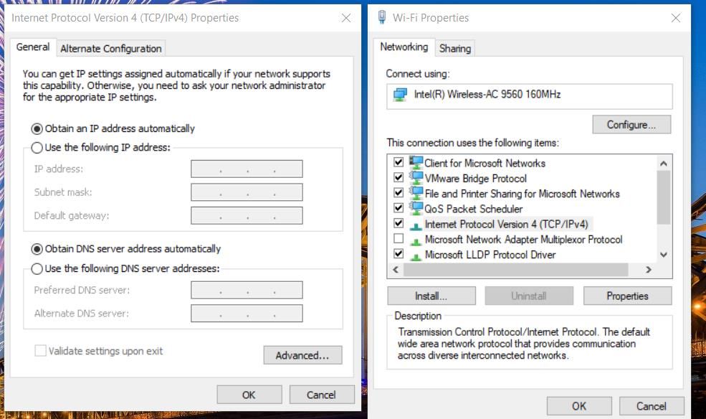Cancel the IPv4 Properties dialog
Screen dimensions: 706x419
(322, 395)
